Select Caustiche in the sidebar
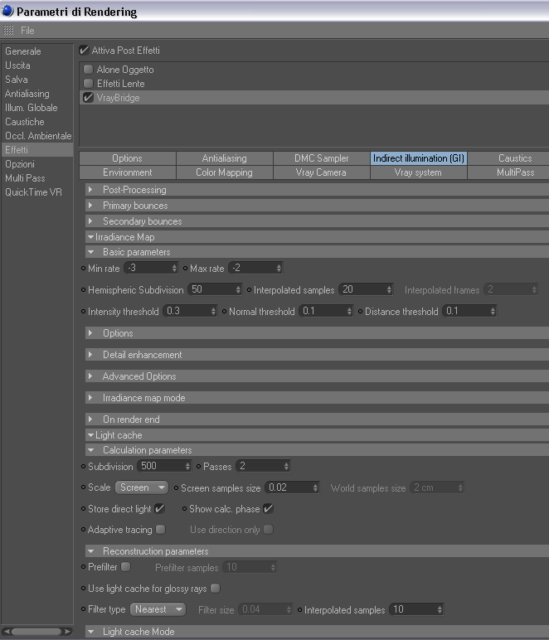Screen dimensions: 549x640 (25, 122)
